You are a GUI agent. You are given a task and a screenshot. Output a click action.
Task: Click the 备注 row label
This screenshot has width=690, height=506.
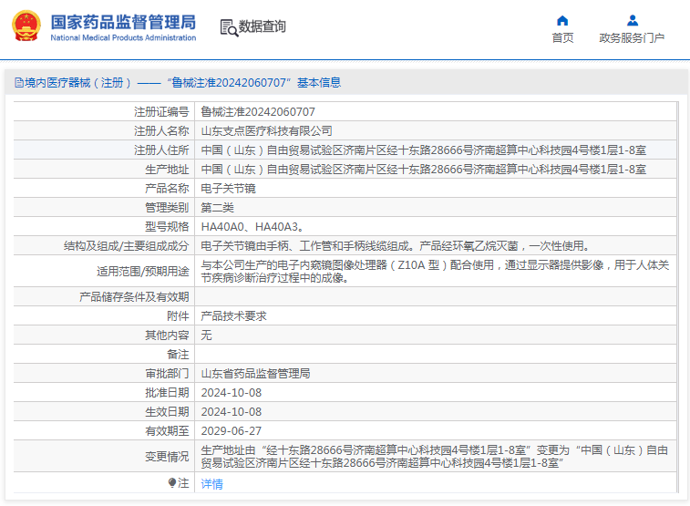[178, 354]
